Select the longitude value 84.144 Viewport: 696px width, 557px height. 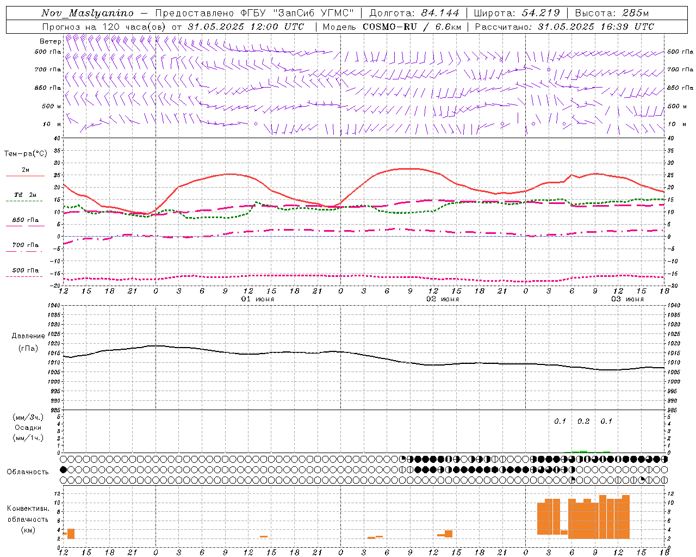click(440, 13)
